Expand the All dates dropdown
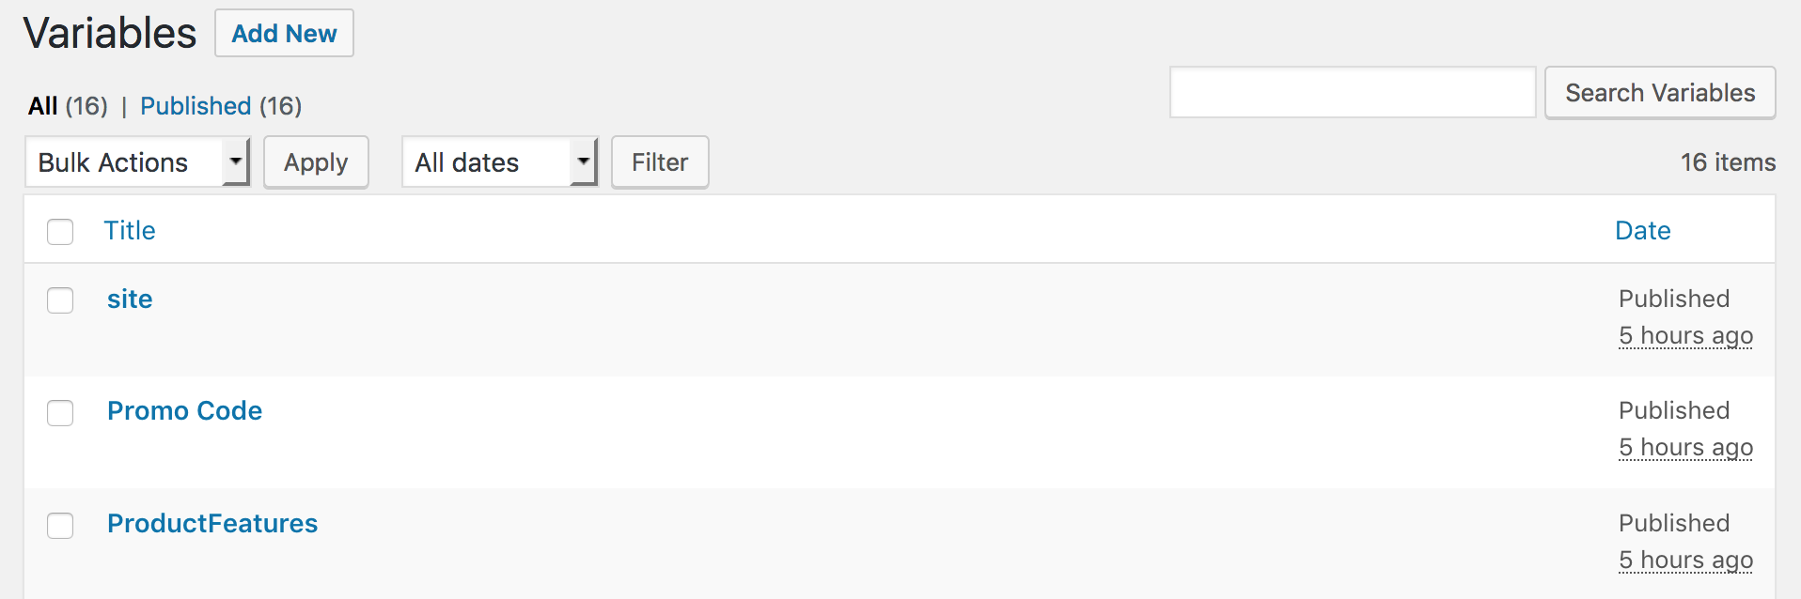This screenshot has width=1801, height=599. pos(499,162)
